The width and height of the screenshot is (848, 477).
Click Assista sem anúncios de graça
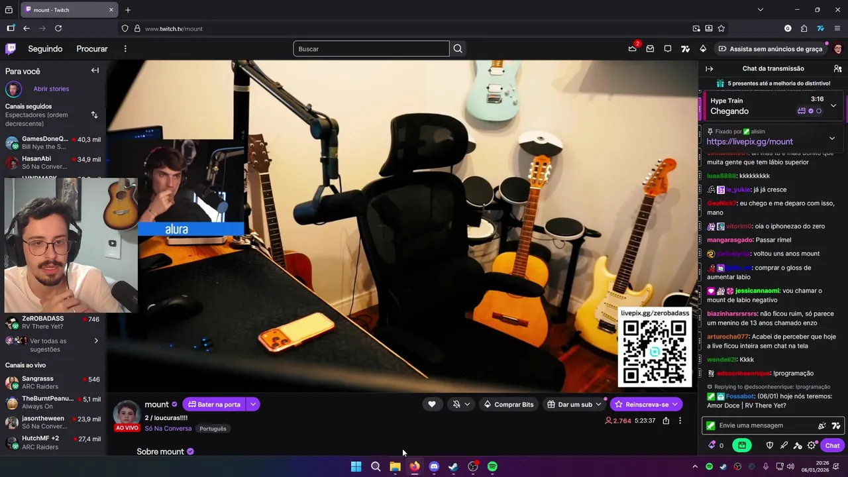(x=770, y=48)
